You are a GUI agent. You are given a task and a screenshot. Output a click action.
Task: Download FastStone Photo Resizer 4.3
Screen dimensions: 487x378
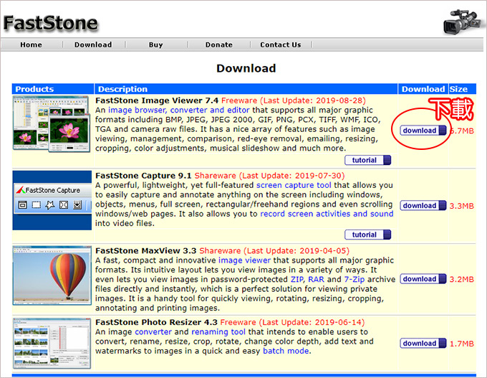pyautogui.click(x=423, y=344)
